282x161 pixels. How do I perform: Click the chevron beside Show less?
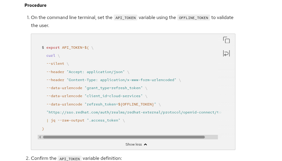point(145,145)
